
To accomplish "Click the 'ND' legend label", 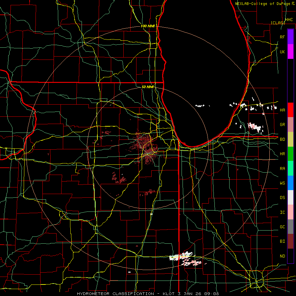I will pos(282,256).
